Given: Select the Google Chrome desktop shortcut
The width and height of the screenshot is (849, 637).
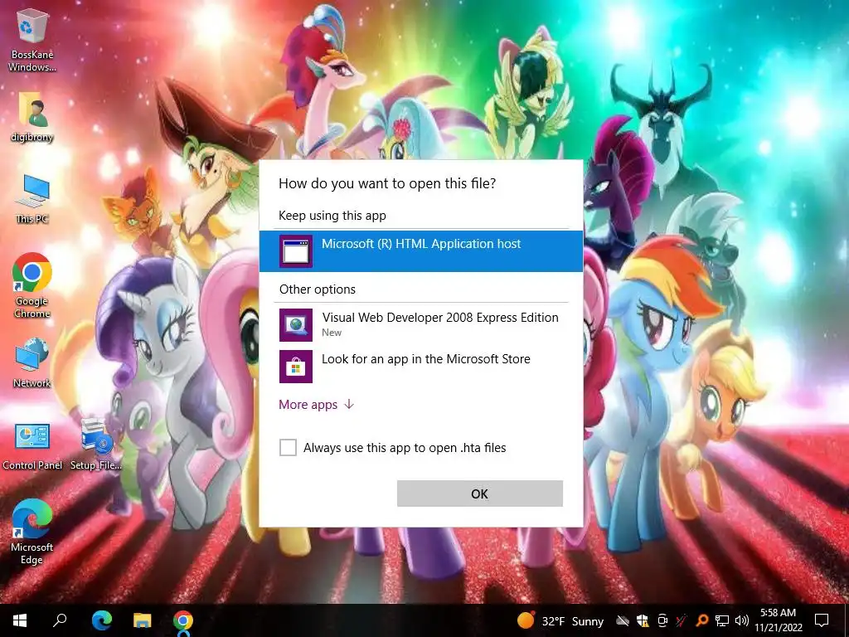Looking at the screenshot, I should pyautogui.click(x=32, y=285).
